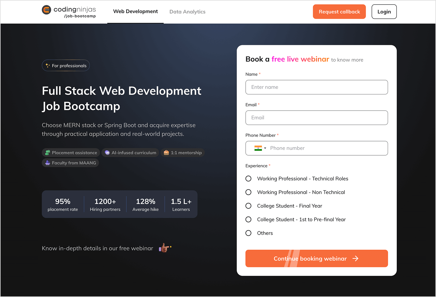Click the pointing hand emoji icon

(165, 248)
